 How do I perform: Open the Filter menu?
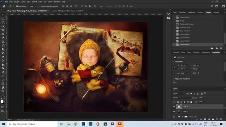point(40,2)
